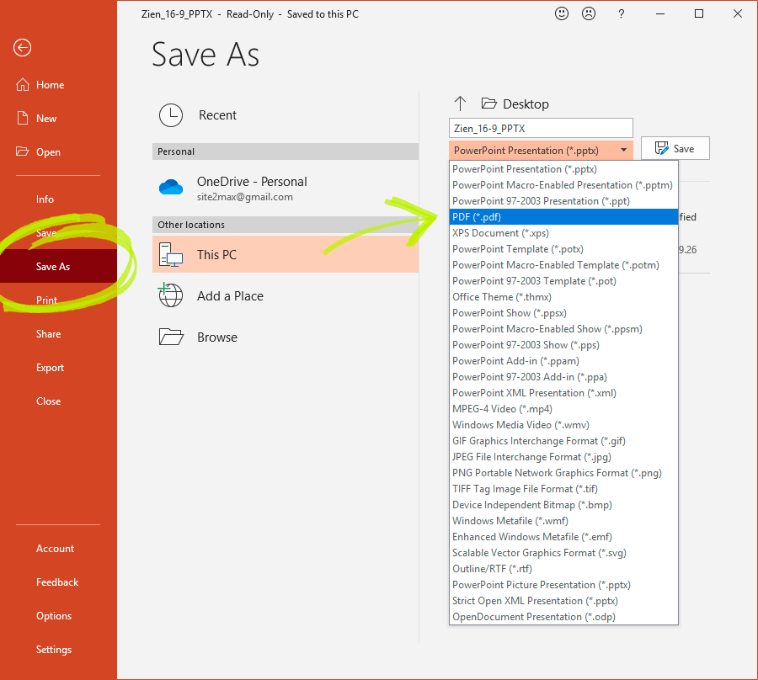
Task: Choose PowerPoint 97-2003 Presentation (*.ppt)
Action: 563,201
